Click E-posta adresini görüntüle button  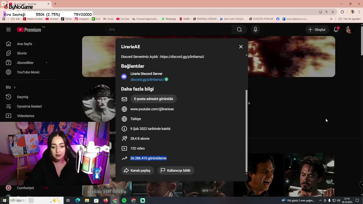(153, 99)
